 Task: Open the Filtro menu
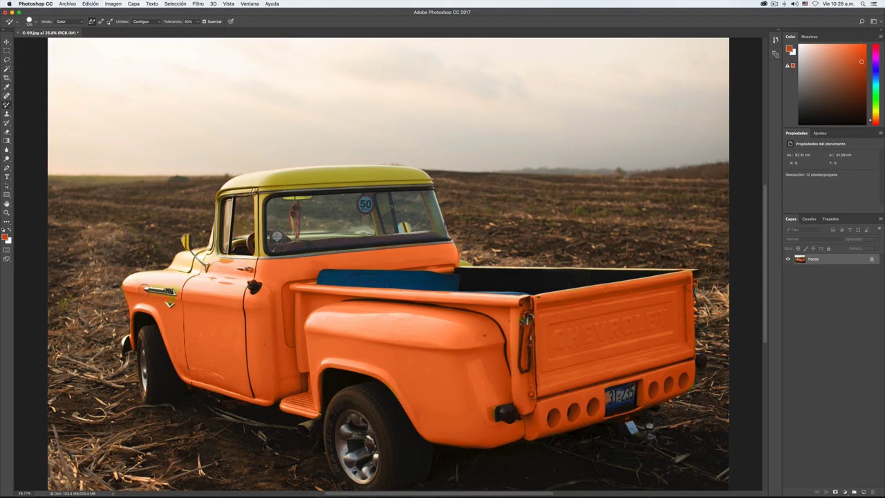198,3
